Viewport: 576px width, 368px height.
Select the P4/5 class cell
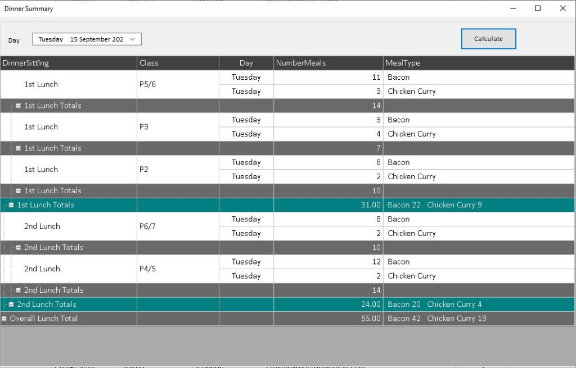click(x=178, y=269)
